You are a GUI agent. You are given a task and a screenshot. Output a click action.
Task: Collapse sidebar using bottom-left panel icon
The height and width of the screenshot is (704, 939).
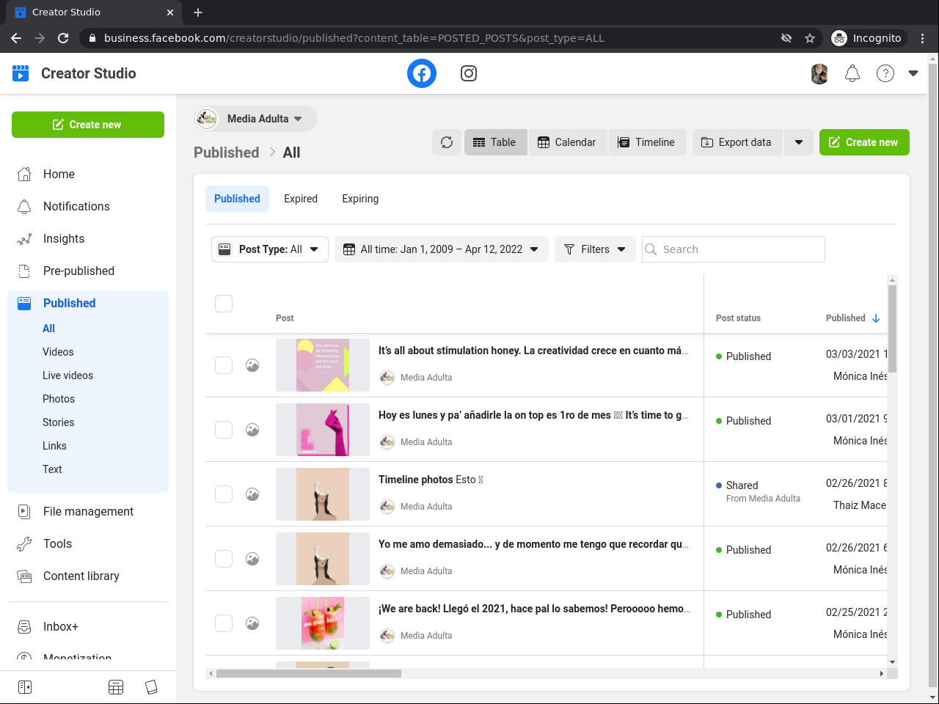point(25,687)
